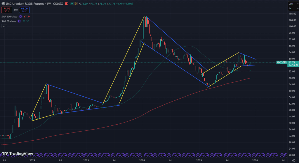
Task: Click the orange D data status badge
Action: (x=76, y=3)
